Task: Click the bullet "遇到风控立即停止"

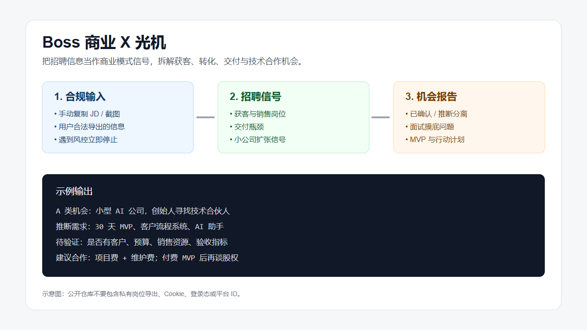Action: click(x=86, y=140)
